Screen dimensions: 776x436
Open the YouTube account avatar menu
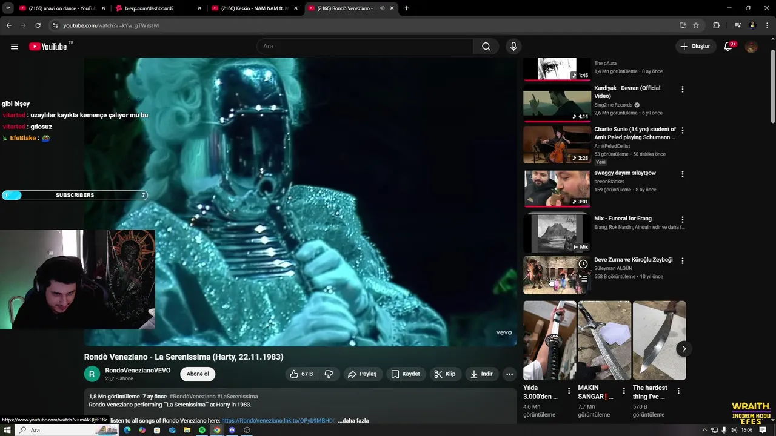(752, 47)
